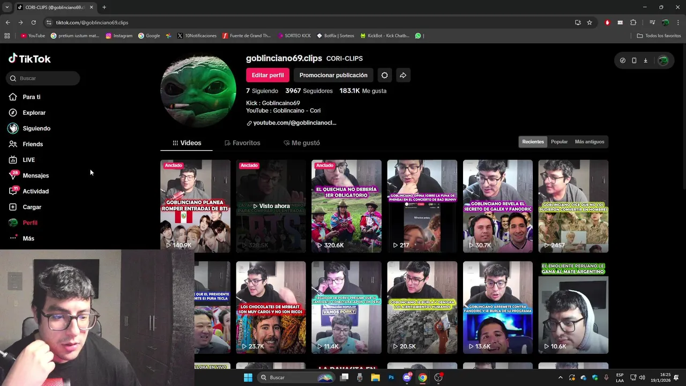Open Discord from the taskbar

(407, 377)
